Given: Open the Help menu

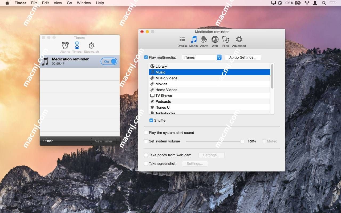Looking at the screenshot, I should click(x=100, y=3).
